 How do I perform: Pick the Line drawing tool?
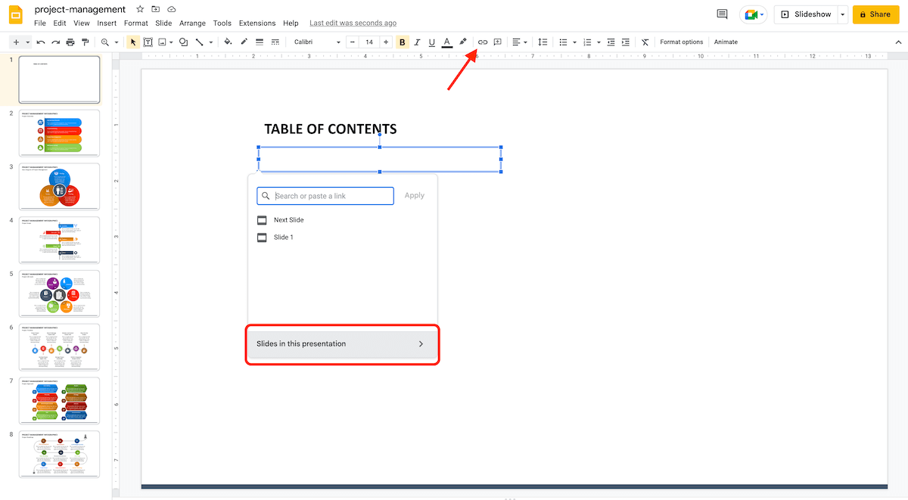197,42
